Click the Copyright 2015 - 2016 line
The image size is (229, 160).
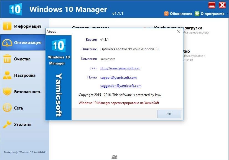point(120,95)
